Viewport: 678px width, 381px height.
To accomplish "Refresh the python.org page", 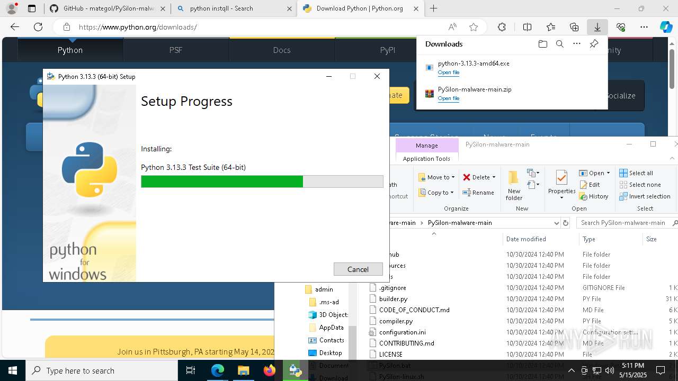I will 38,27.
